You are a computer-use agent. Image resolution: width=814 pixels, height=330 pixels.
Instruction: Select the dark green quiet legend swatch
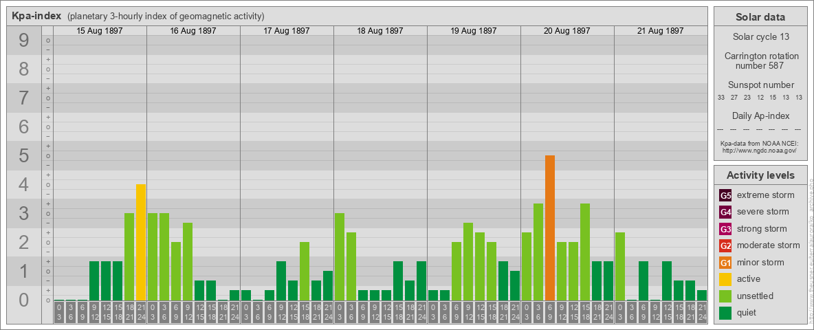pyautogui.click(x=725, y=313)
